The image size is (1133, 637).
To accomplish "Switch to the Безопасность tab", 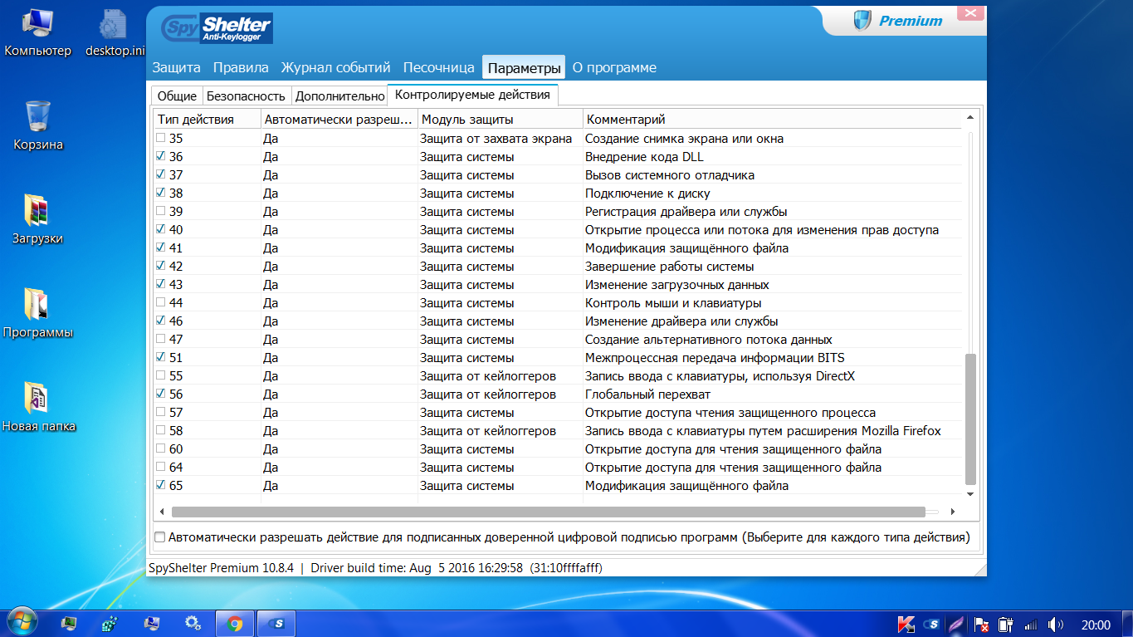I will [246, 96].
